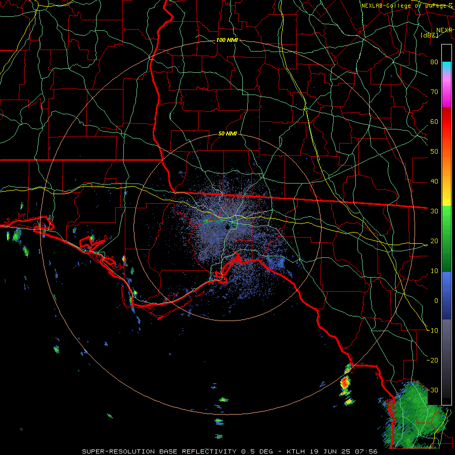Click the red-core storm cell off the southeast coast
Viewport: 455px width, 455px height.
click(345, 383)
